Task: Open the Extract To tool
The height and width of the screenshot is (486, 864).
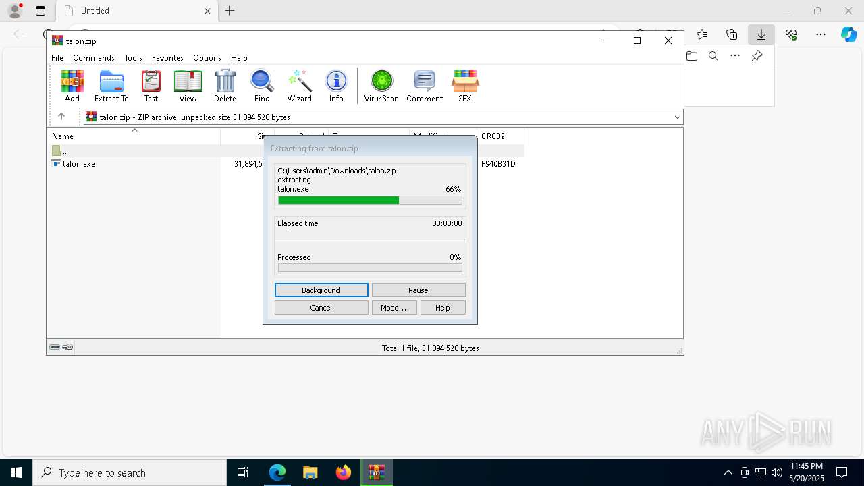Action: pyautogui.click(x=111, y=86)
